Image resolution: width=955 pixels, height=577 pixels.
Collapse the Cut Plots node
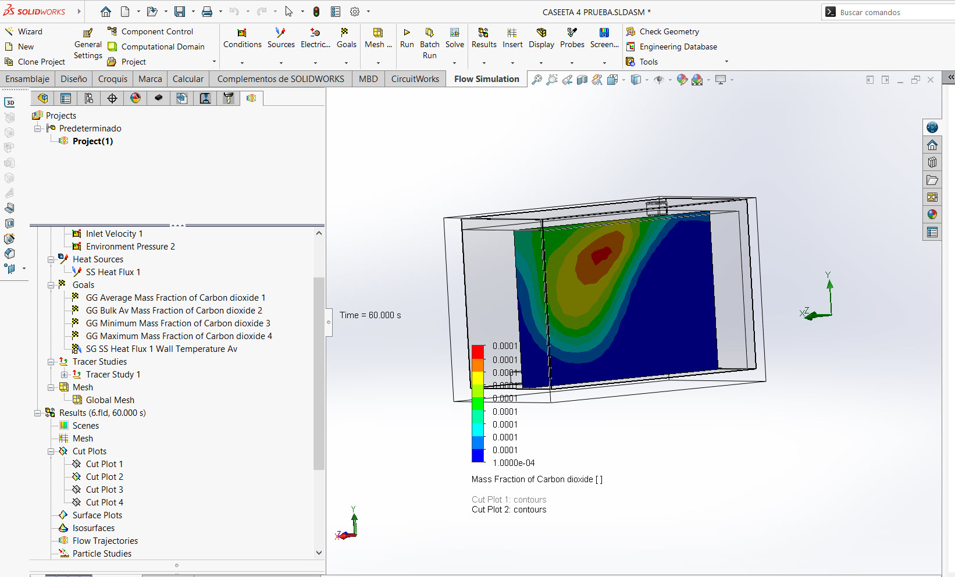click(51, 451)
